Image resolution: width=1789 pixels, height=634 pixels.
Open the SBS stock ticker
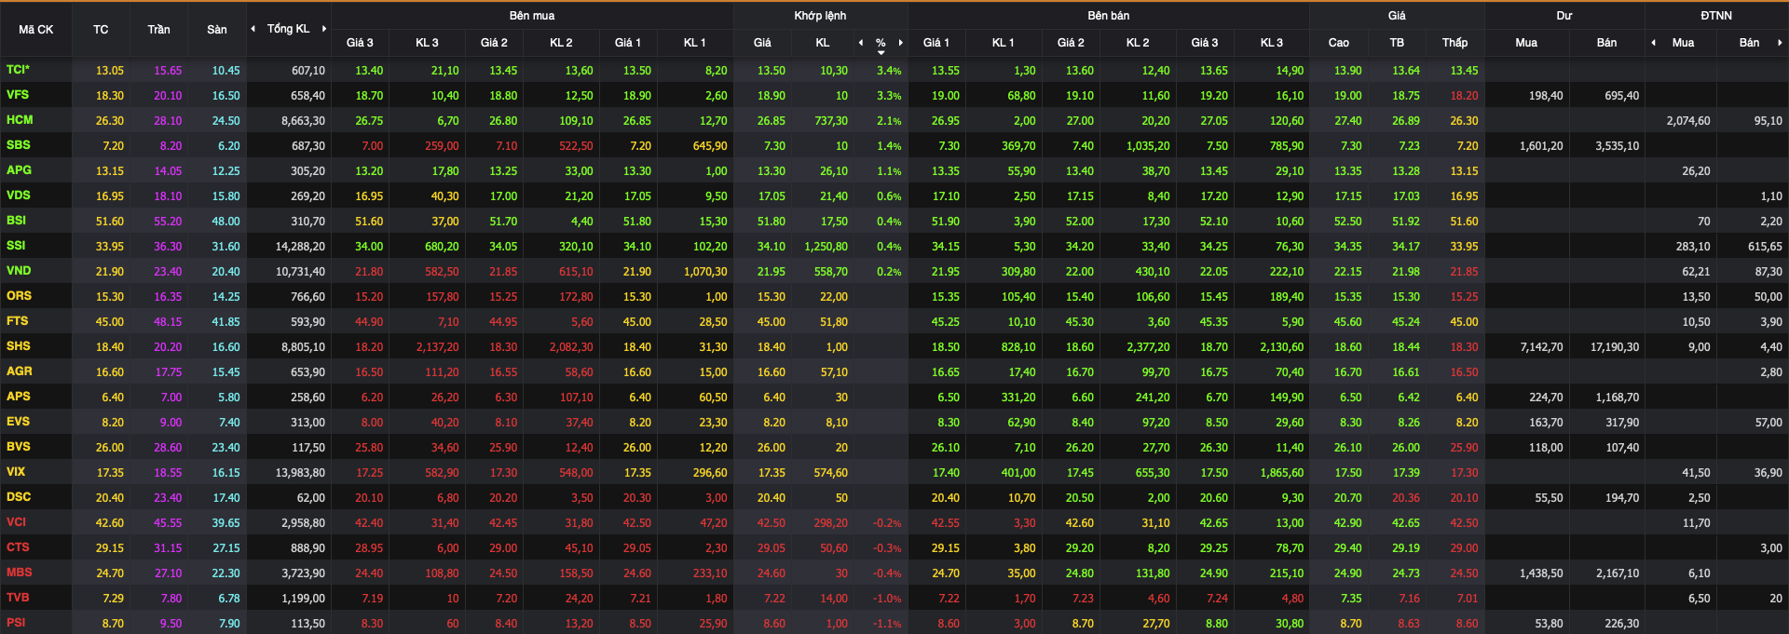[x=19, y=145]
